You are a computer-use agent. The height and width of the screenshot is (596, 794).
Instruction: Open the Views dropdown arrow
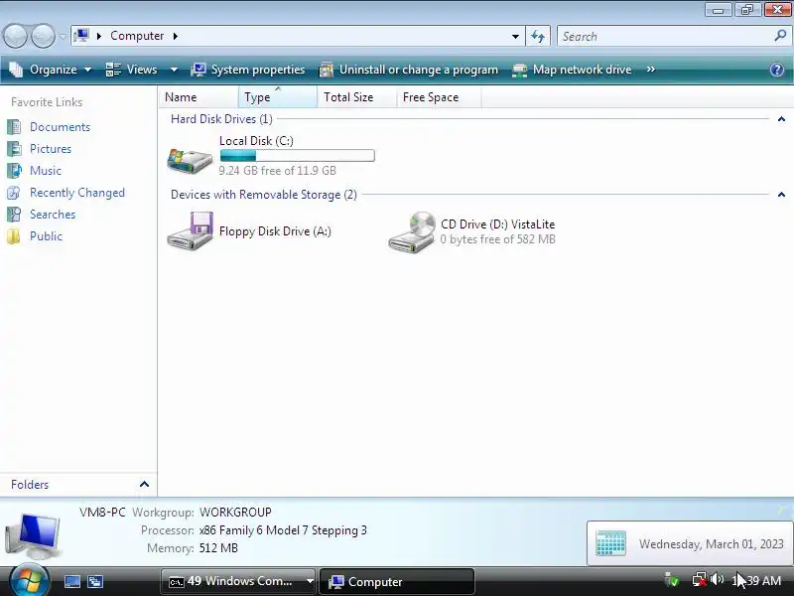pyautogui.click(x=174, y=70)
